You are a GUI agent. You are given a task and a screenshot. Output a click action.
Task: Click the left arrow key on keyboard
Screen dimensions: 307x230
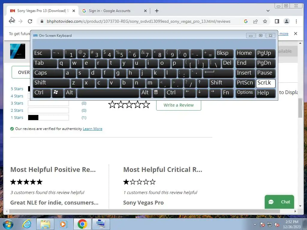pyautogui.click(x=189, y=93)
